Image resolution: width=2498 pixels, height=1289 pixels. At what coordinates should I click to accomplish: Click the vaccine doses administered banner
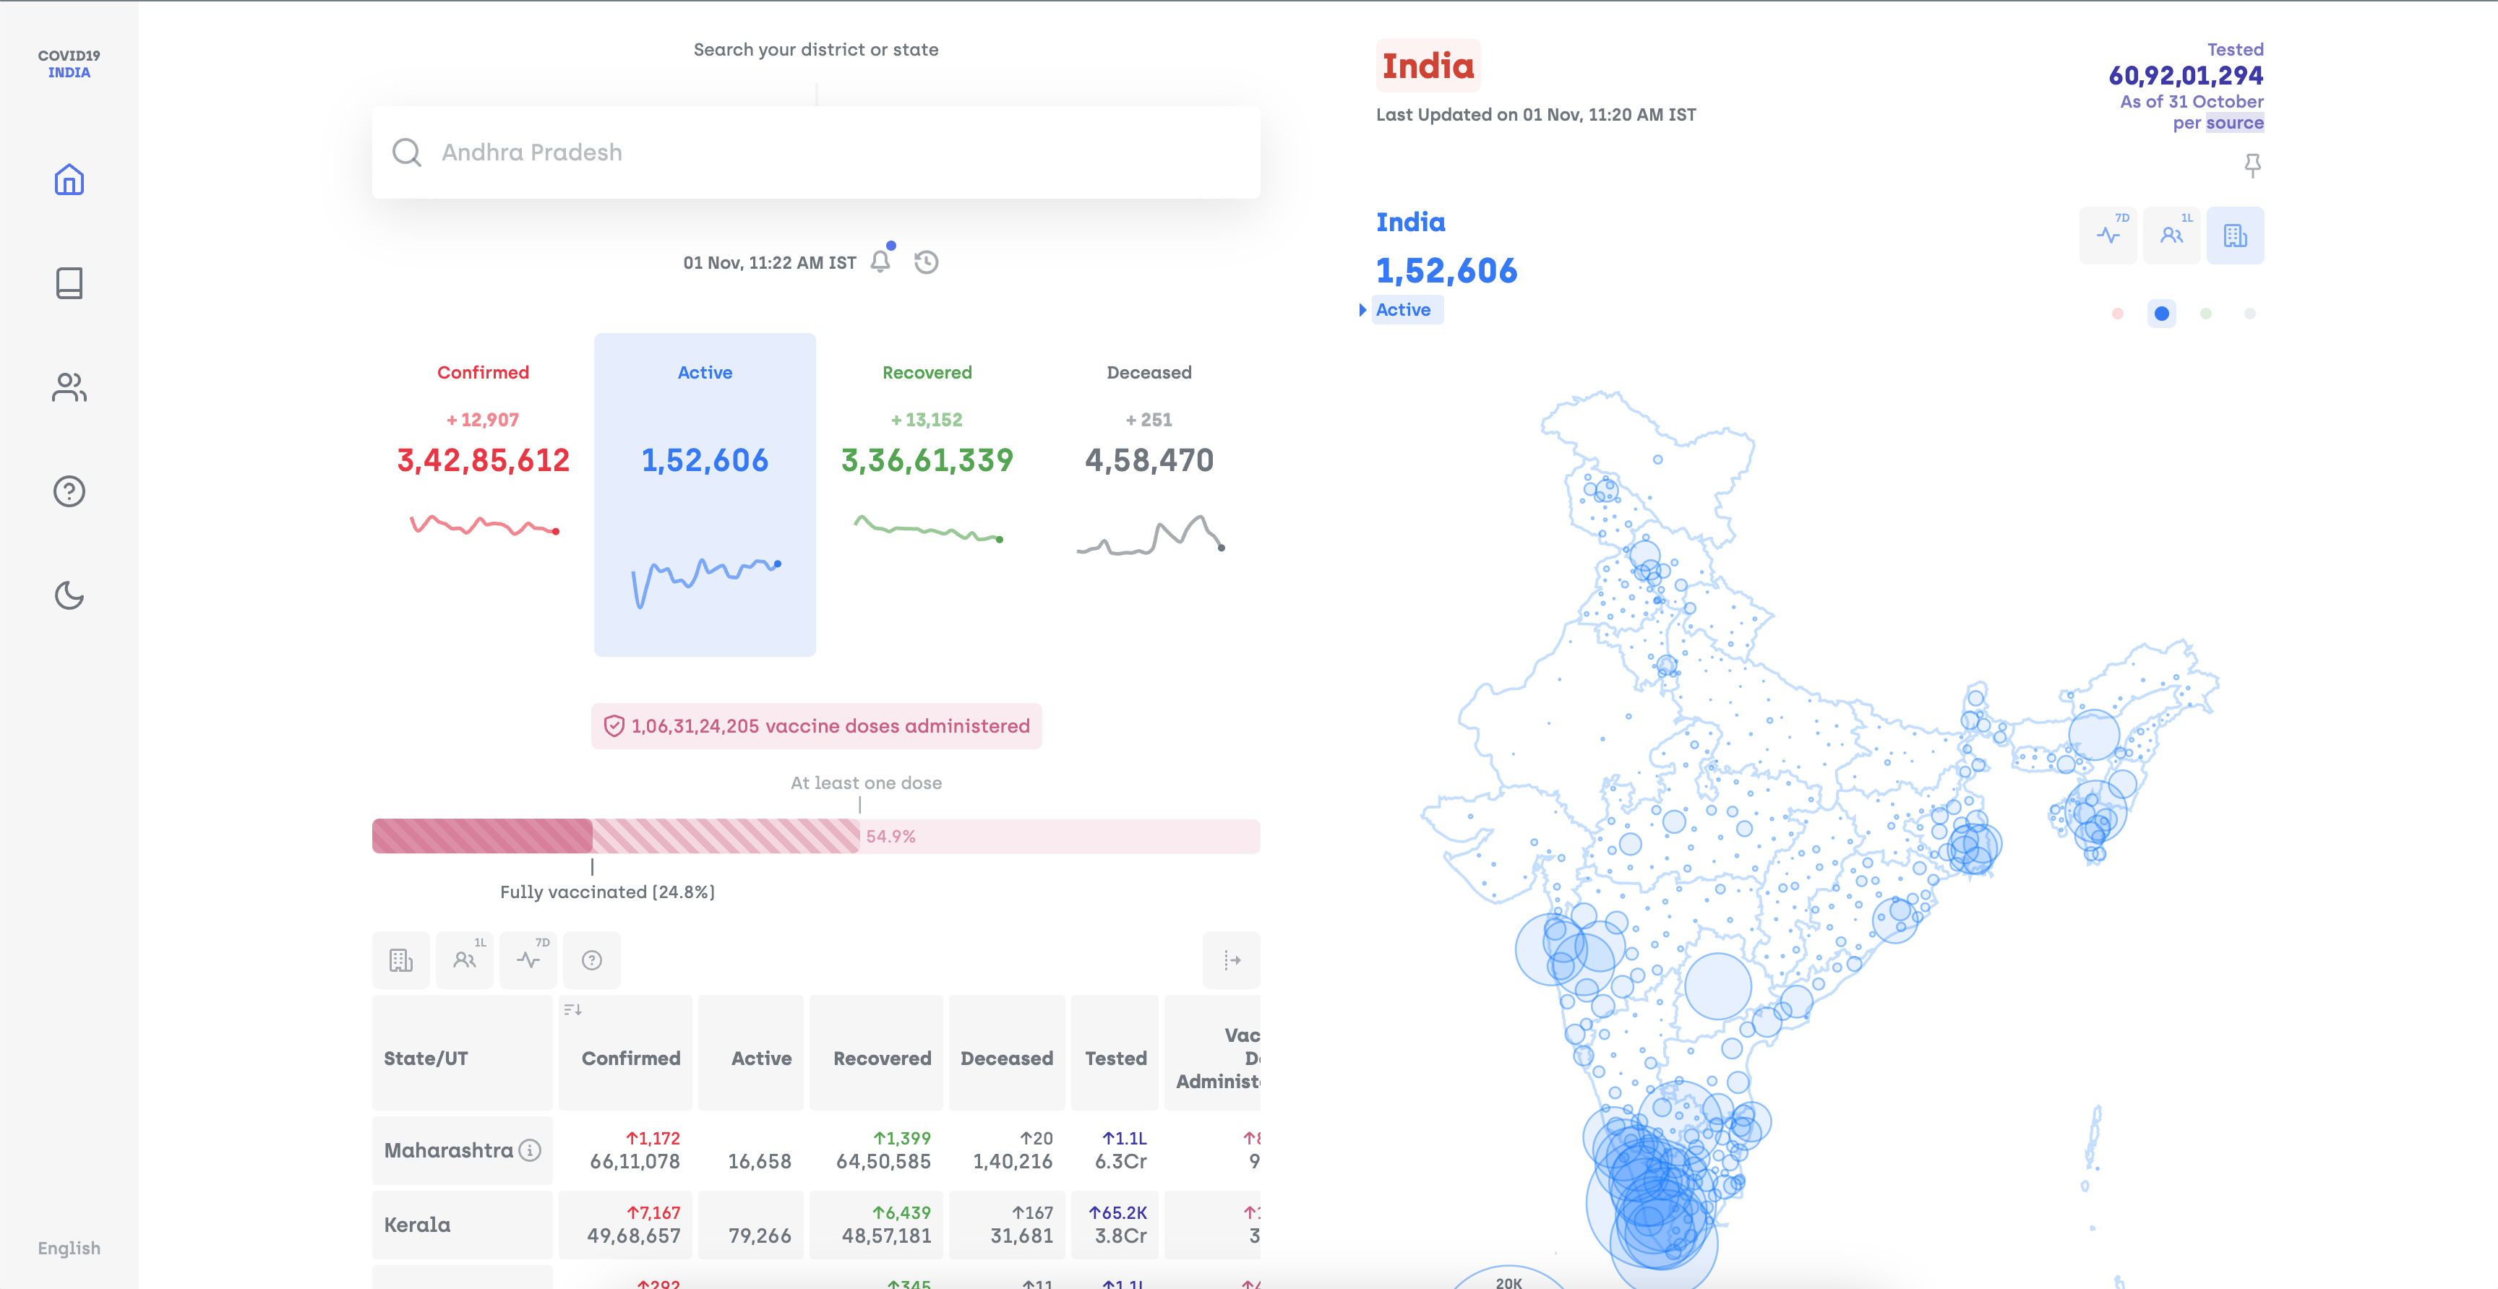817,726
